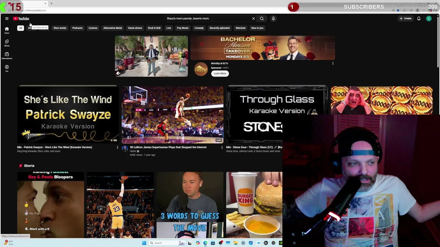Select the Pop Music filter chip
The height and width of the screenshot is (247, 440).
click(x=183, y=28)
